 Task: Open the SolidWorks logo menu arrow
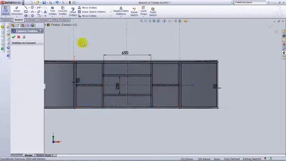pyautogui.click(x=23, y=3)
